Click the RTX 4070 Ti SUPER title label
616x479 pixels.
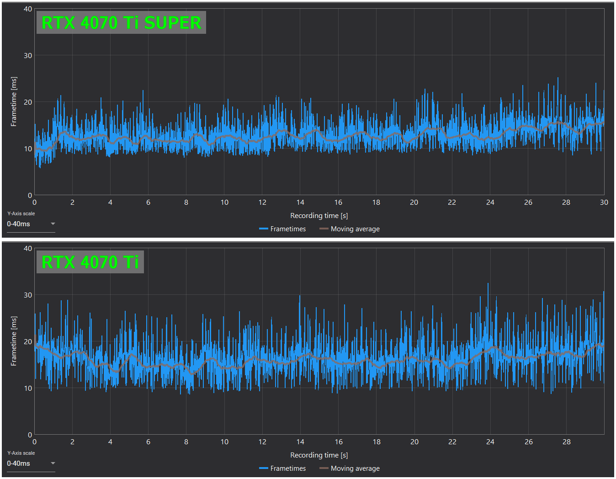tap(121, 22)
